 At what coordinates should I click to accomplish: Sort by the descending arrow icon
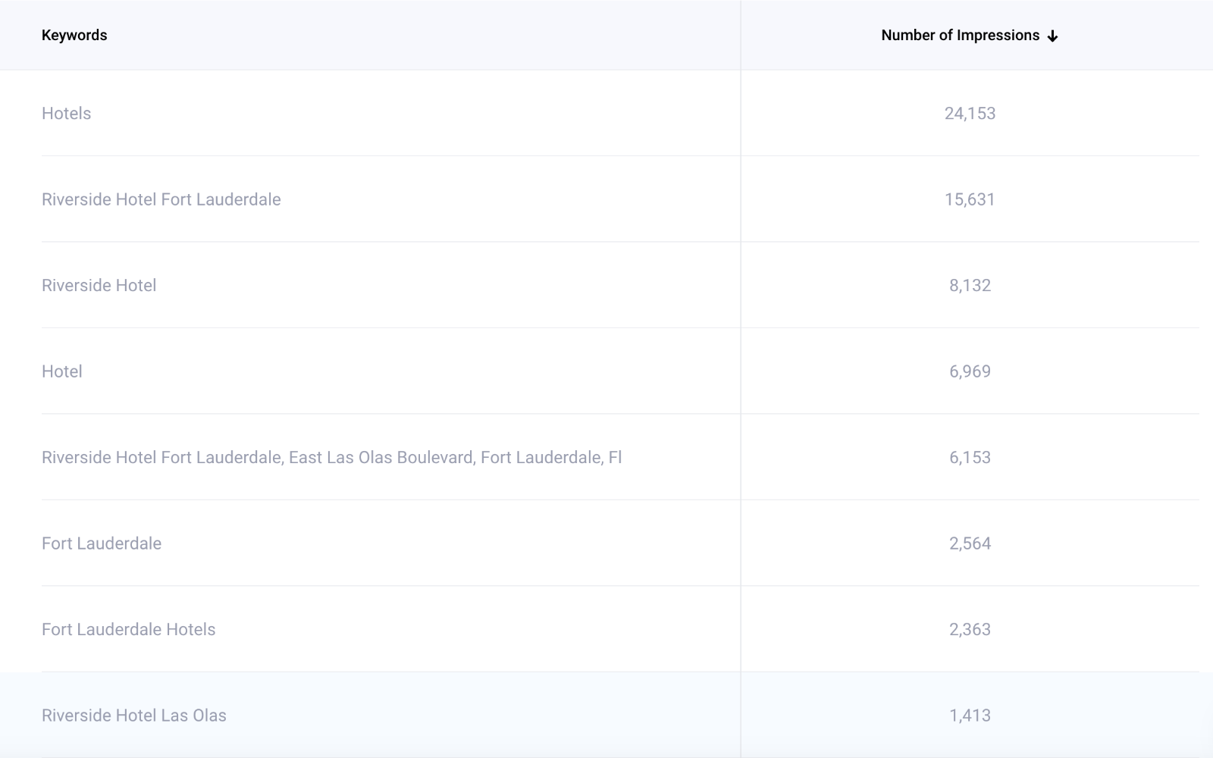click(x=1052, y=36)
